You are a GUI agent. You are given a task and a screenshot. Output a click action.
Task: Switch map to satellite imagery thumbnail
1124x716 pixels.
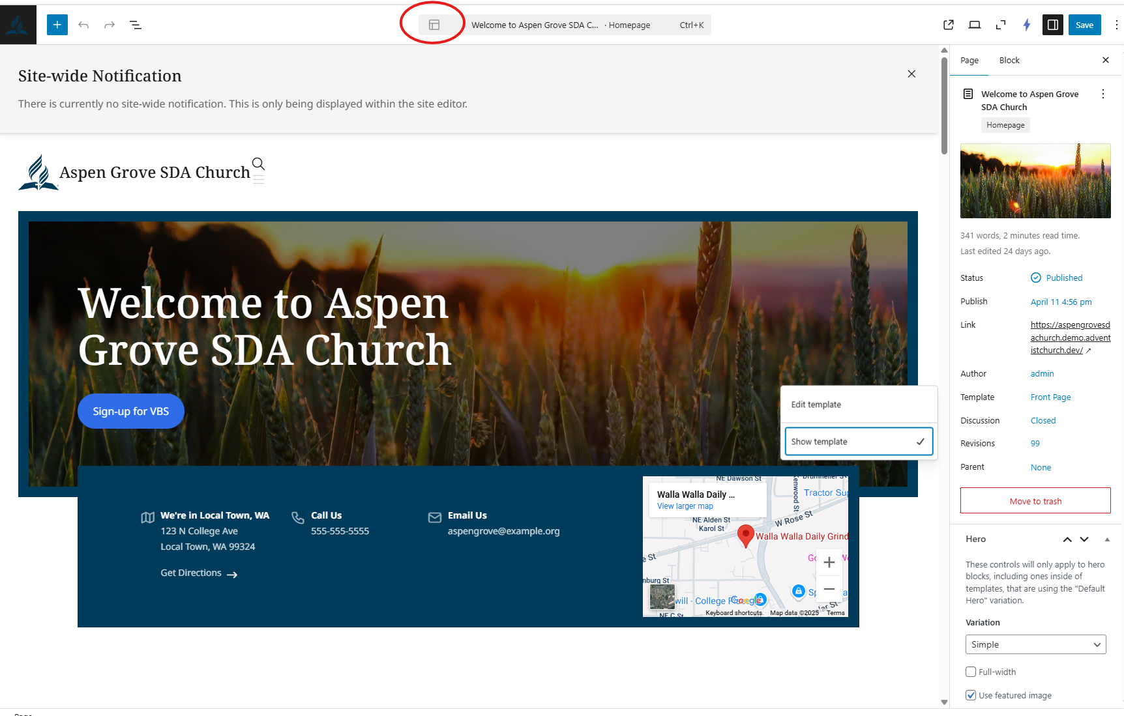click(662, 596)
